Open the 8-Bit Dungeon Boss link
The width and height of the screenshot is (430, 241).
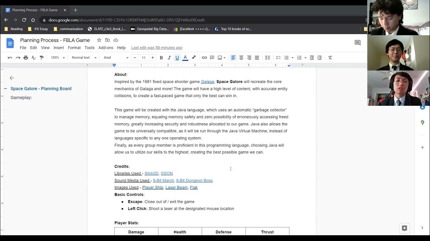click(195, 180)
